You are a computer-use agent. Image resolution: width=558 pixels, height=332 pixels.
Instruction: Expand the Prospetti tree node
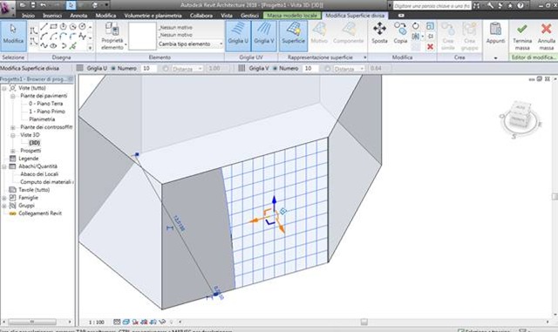tap(13, 151)
